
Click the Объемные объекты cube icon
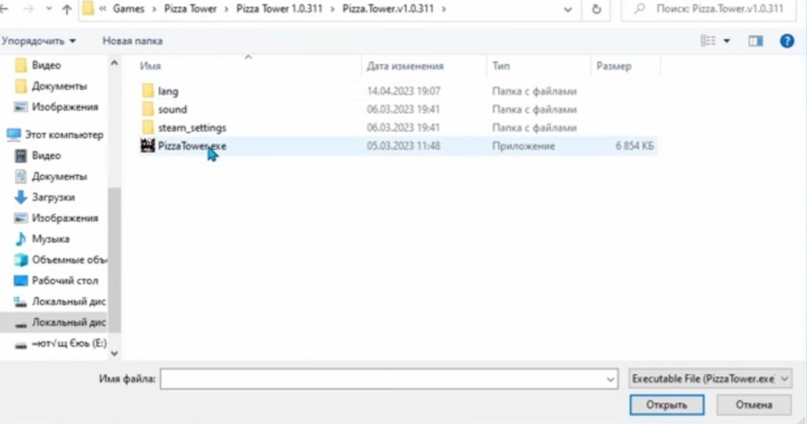point(21,260)
